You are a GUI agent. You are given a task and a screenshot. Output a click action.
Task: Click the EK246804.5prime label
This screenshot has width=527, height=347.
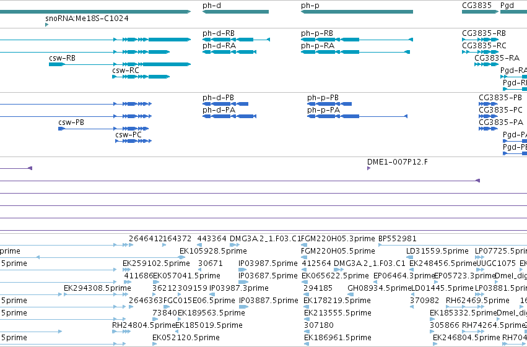point(466,338)
